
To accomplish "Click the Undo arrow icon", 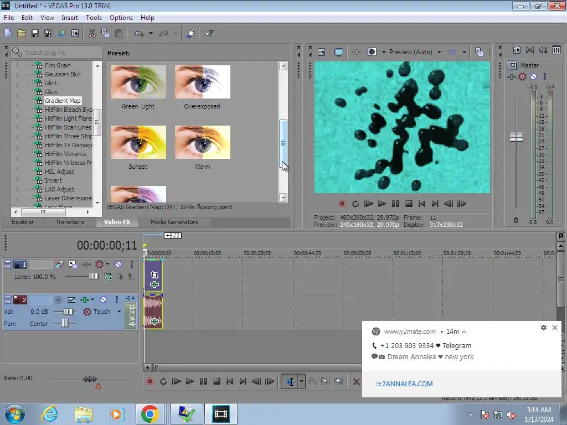I will click(x=139, y=33).
